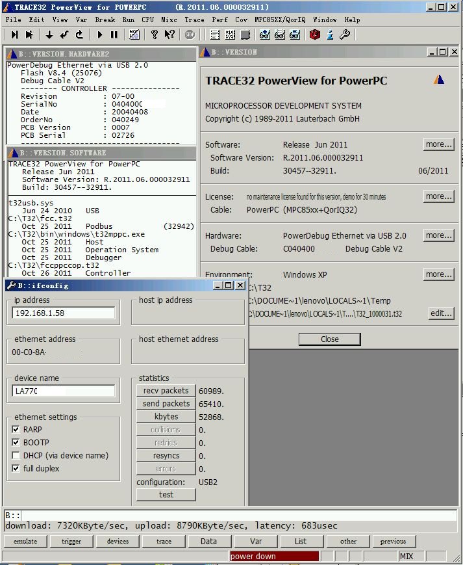Image resolution: width=463 pixels, height=565 pixels.
Task: Click the VERSION.HARDWARE2 window title icon
Action: coord(12,54)
